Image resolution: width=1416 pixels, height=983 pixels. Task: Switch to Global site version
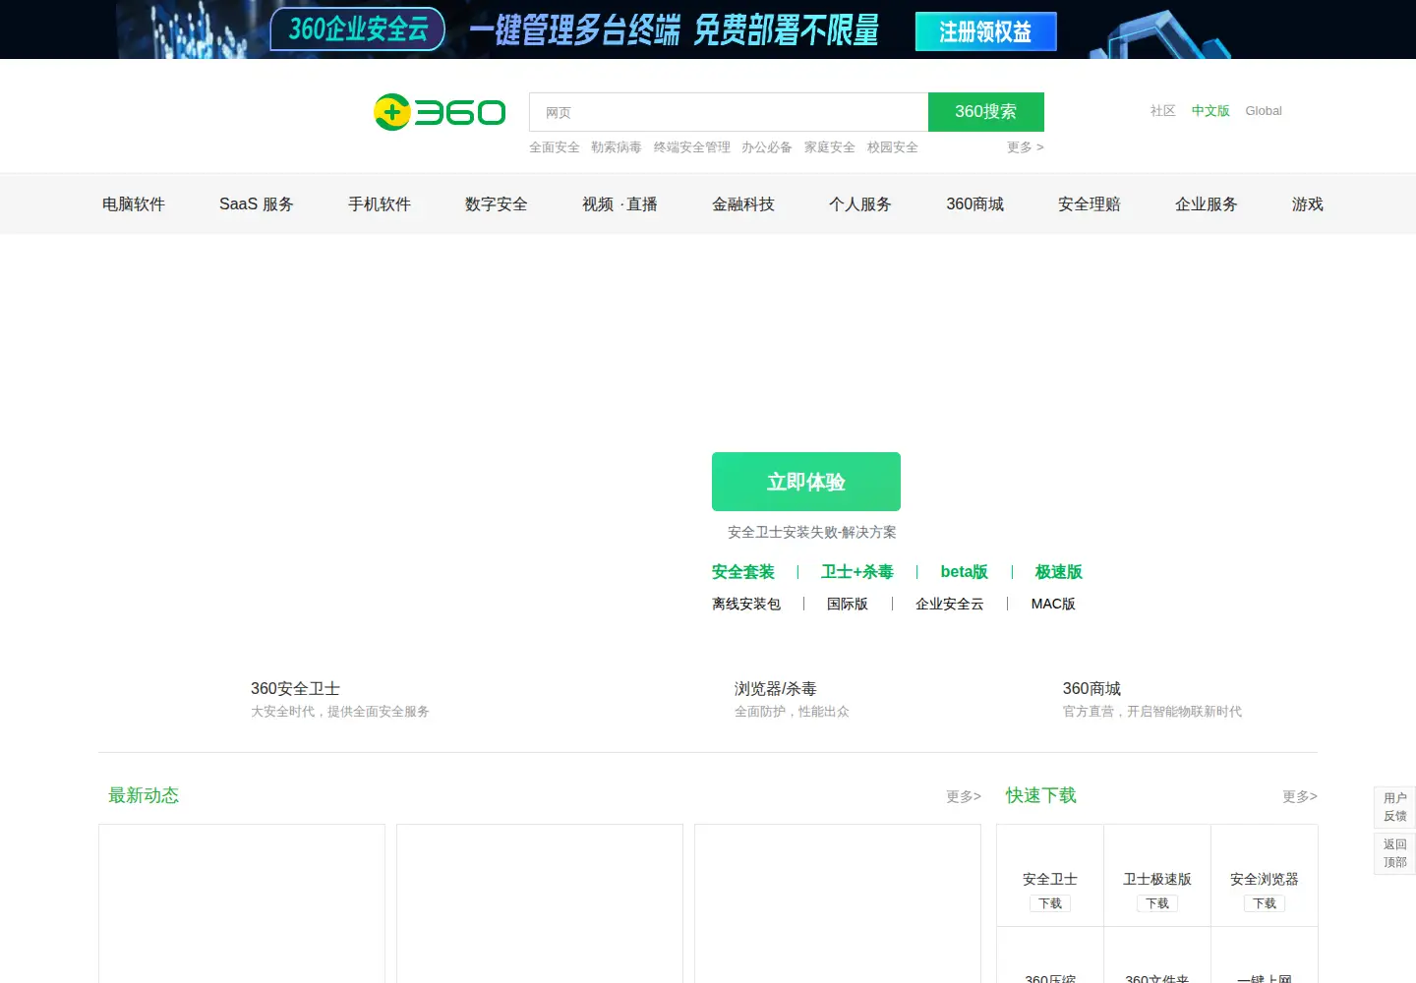point(1264,111)
